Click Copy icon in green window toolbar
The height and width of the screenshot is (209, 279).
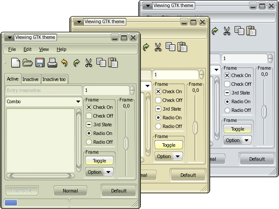pos(101,62)
